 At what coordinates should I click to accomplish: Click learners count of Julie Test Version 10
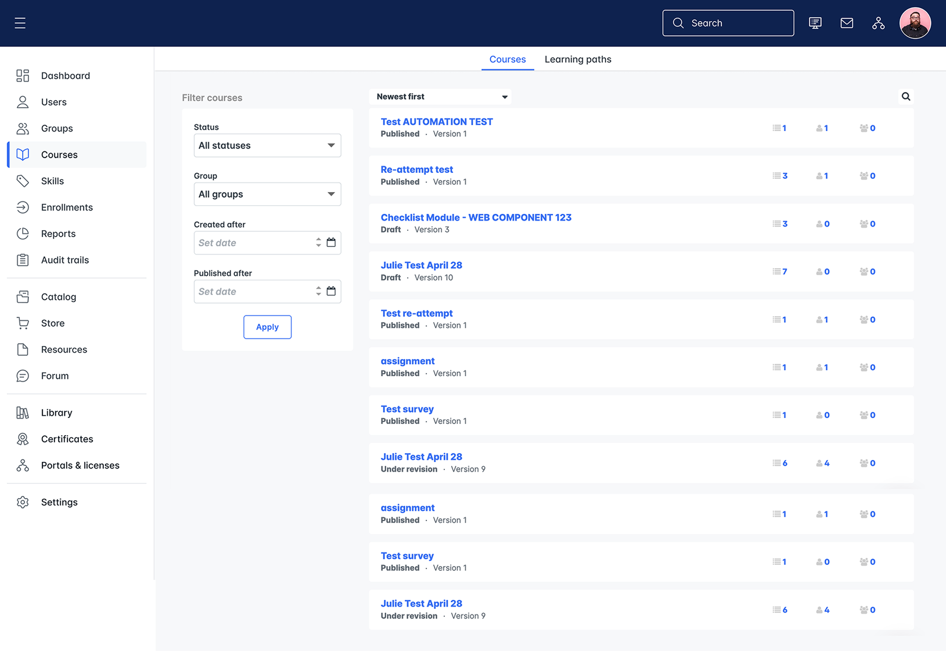pyautogui.click(x=823, y=272)
